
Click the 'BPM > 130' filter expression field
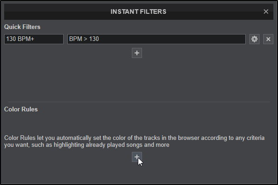click(x=156, y=39)
